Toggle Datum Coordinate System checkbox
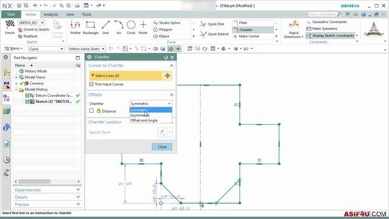Viewport: 389px width, 219px height. (x=27, y=96)
